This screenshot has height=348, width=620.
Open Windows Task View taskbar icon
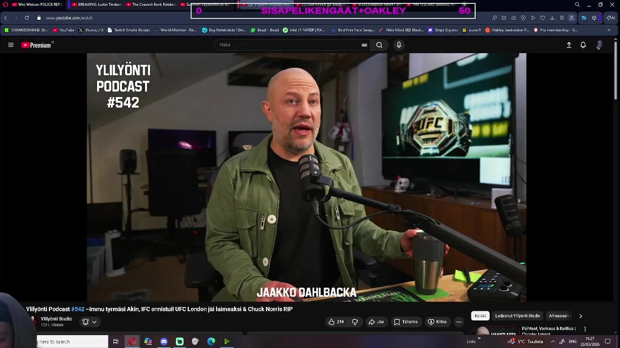click(116, 342)
